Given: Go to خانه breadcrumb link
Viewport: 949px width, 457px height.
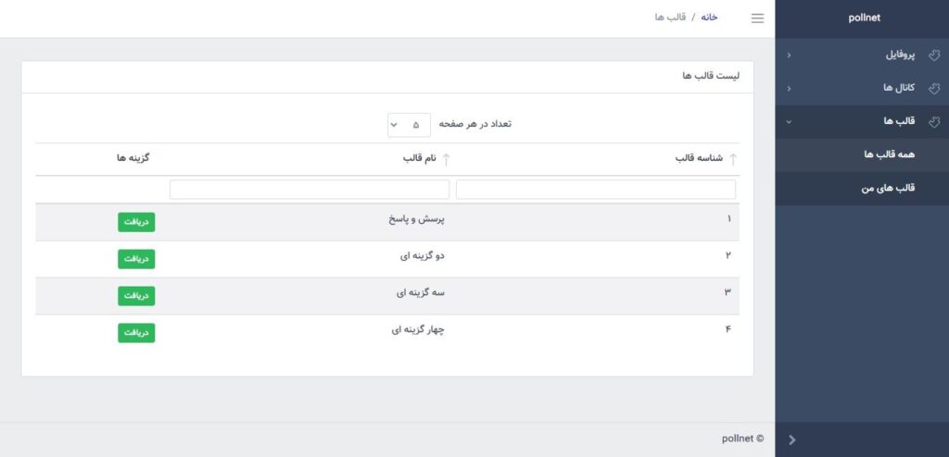Looking at the screenshot, I should [709, 18].
